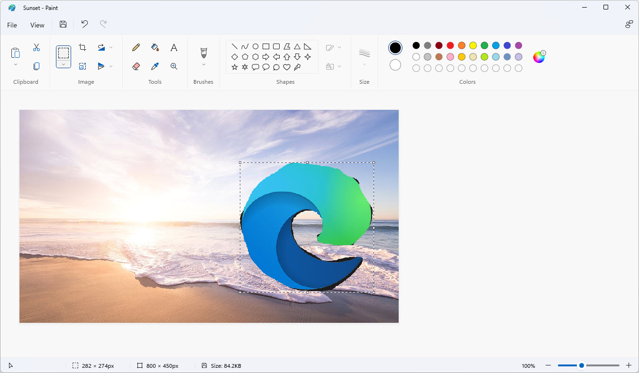Select Color 2 white background circle
Viewport: 639px width, 373px height.
(x=395, y=65)
